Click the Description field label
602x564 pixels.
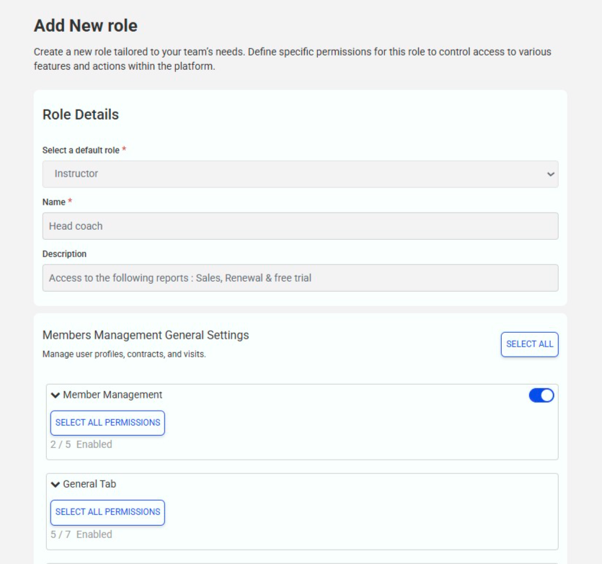click(x=64, y=254)
